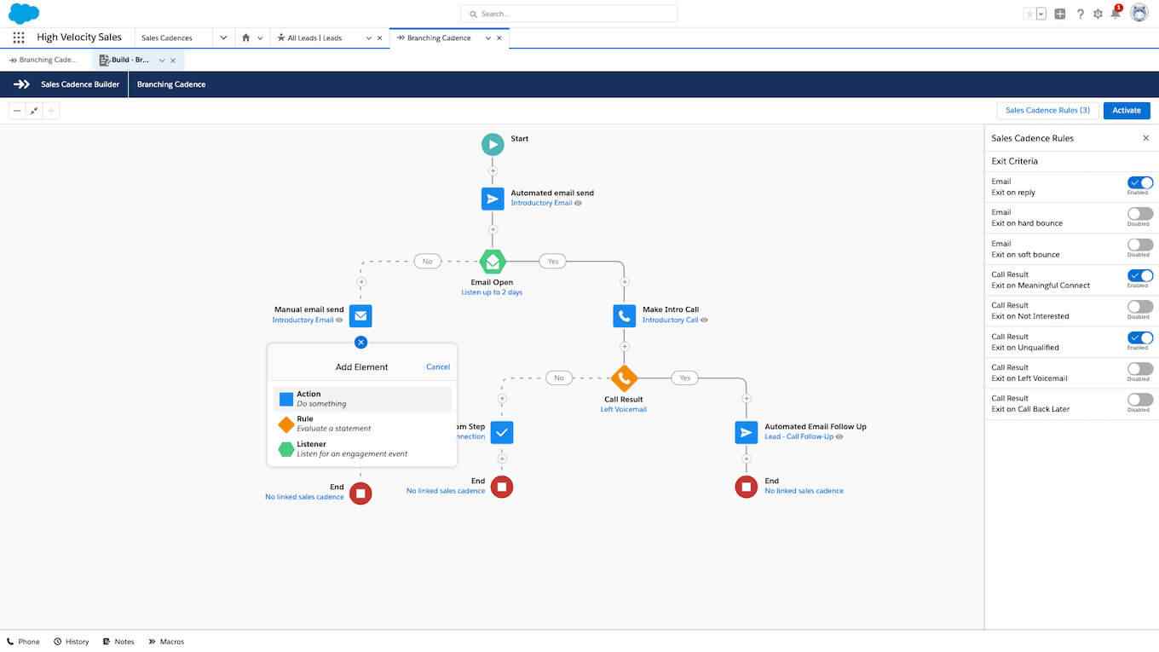Choose Listener in Add Element menu

tap(362, 449)
